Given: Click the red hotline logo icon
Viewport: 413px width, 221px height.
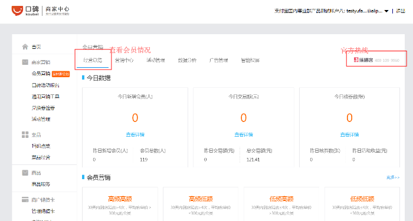Looking at the screenshot, I should [x=356, y=60].
